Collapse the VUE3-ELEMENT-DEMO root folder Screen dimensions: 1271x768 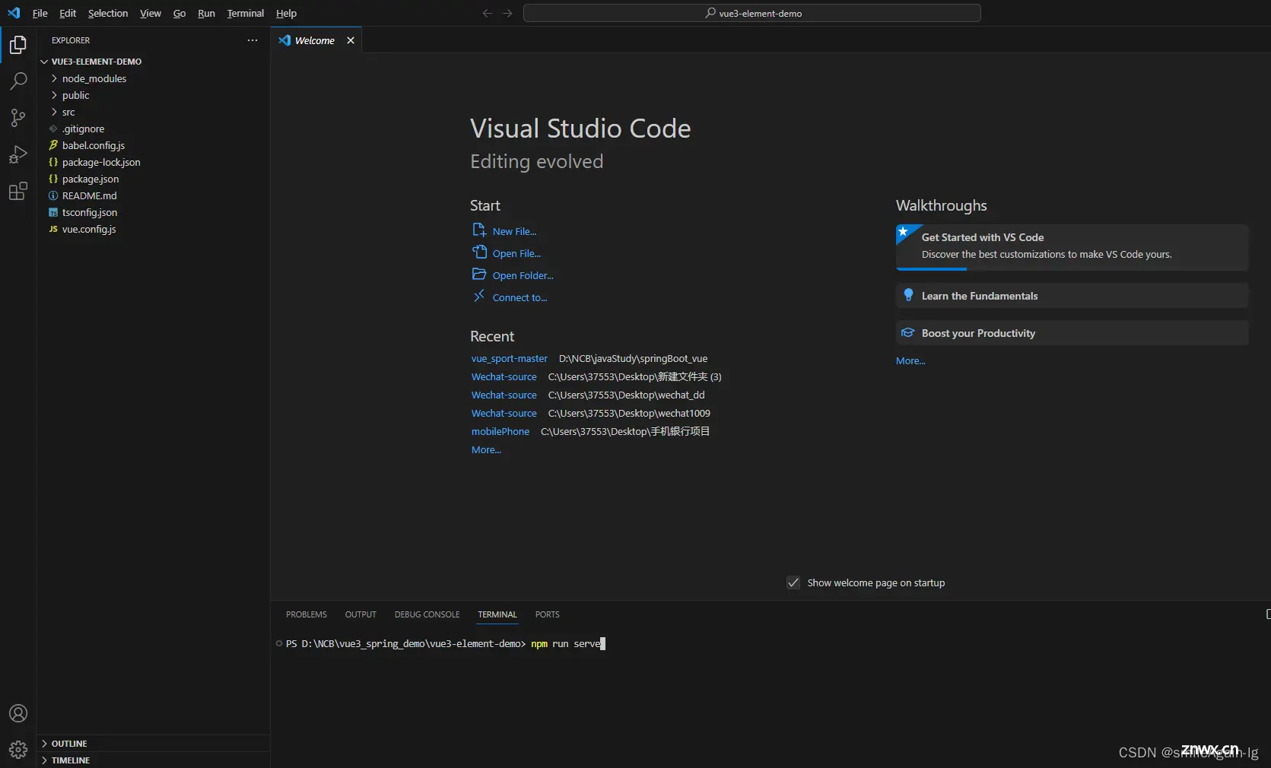44,62
